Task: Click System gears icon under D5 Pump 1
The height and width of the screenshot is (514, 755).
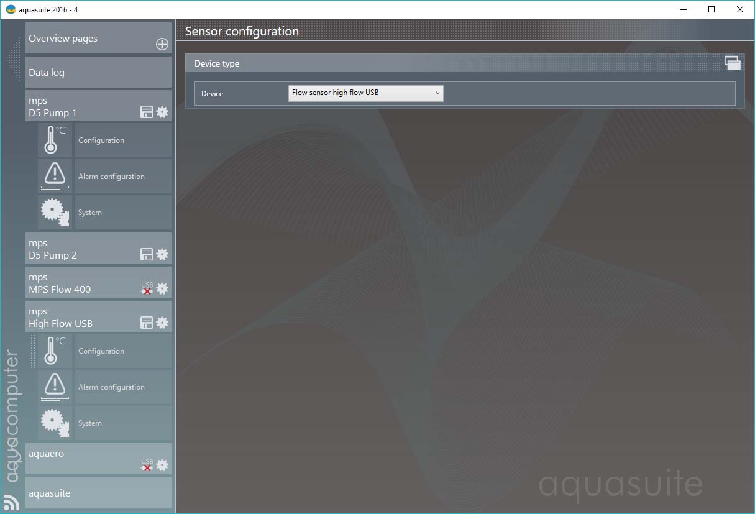Action: pos(55,213)
